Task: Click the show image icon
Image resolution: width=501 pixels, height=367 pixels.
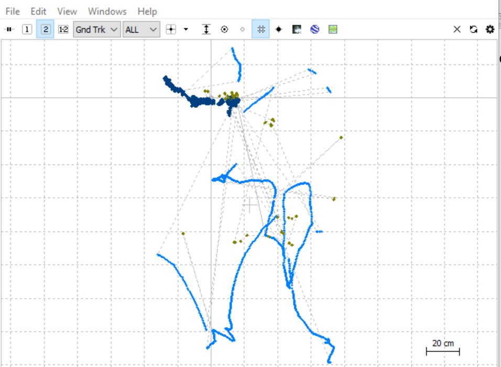Action: (297, 29)
